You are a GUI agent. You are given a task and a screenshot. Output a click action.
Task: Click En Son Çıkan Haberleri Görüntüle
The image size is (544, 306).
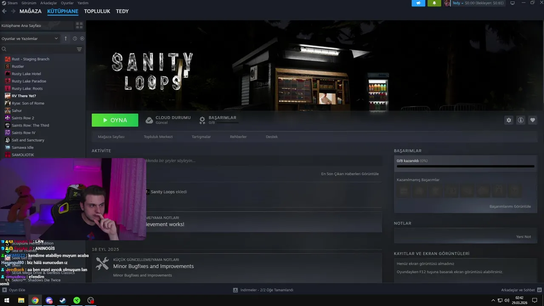350,174
